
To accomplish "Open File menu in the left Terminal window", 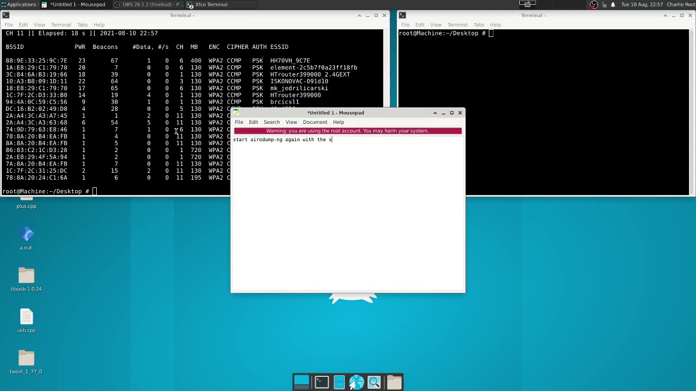I will (9, 24).
